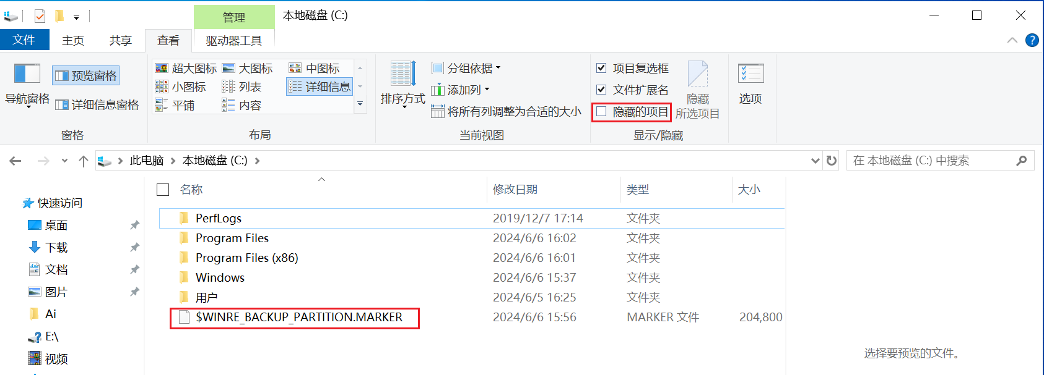Switch to List (列表) view layout
The height and width of the screenshot is (375, 1044).
pos(243,87)
